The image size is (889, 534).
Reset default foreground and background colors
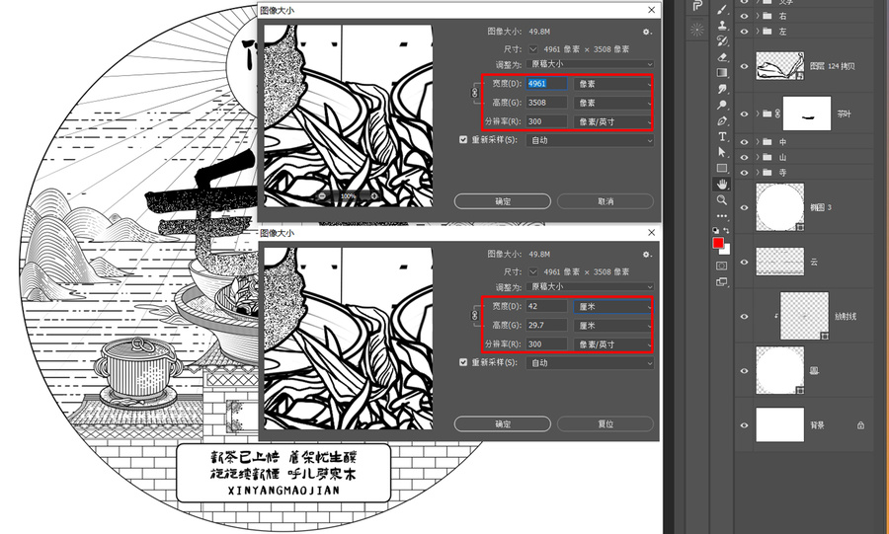pyautogui.click(x=715, y=230)
